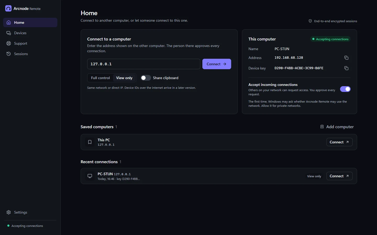Click the Saved computers heading
The width and height of the screenshot is (377, 235).
coord(97,127)
